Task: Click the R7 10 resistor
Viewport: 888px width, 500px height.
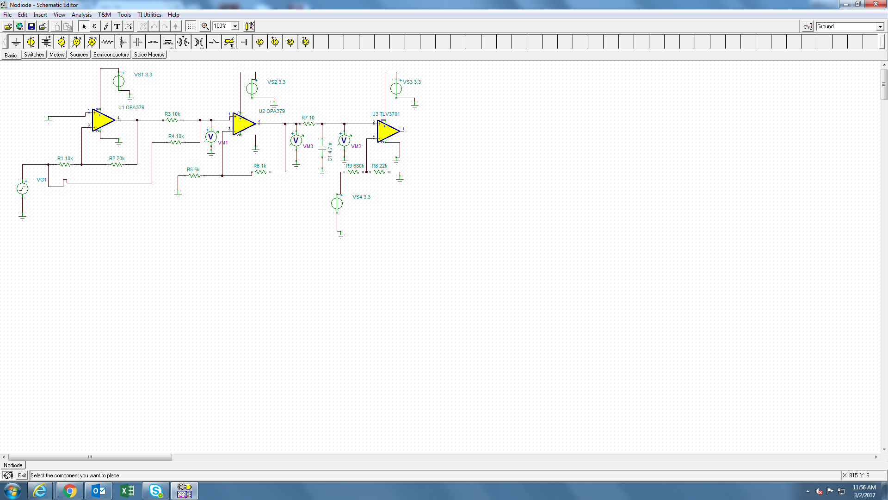Action: point(308,124)
